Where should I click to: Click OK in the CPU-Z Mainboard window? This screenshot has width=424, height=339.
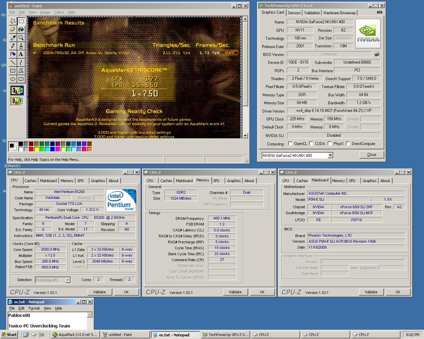click(x=398, y=292)
